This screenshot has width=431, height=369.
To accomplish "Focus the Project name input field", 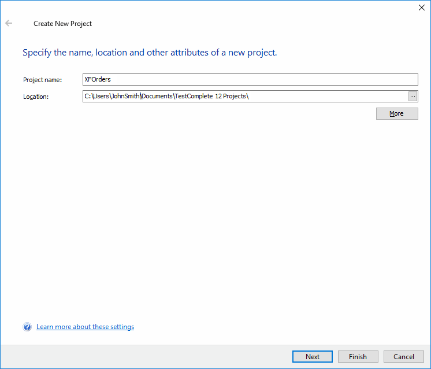I will point(250,79).
